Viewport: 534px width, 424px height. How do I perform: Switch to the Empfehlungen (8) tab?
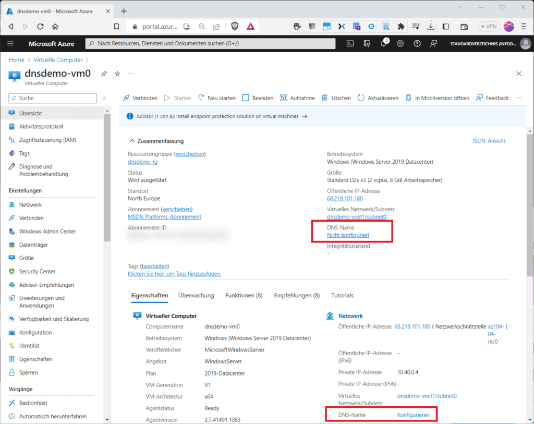pyautogui.click(x=297, y=296)
